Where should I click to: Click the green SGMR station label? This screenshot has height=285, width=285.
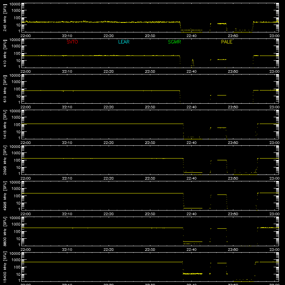point(174,42)
